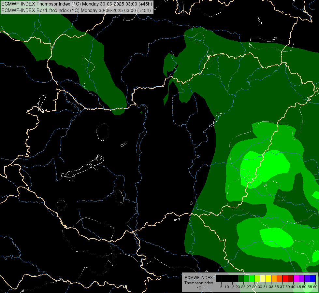The width and height of the screenshot is (319, 293).
Task: Click the orange 33–35 legend swatch
Action: [x=274, y=278]
